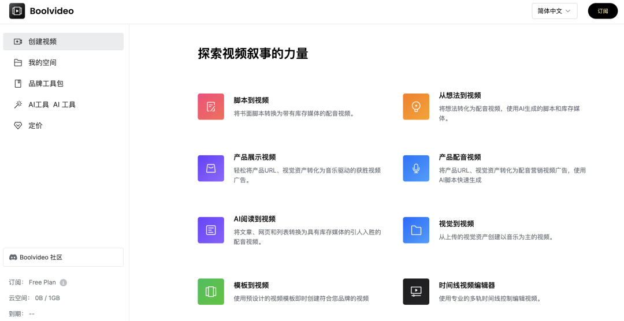This screenshot has height=321, width=624.
Task: Click the Boolvideo logo icon
Action: coord(17,11)
